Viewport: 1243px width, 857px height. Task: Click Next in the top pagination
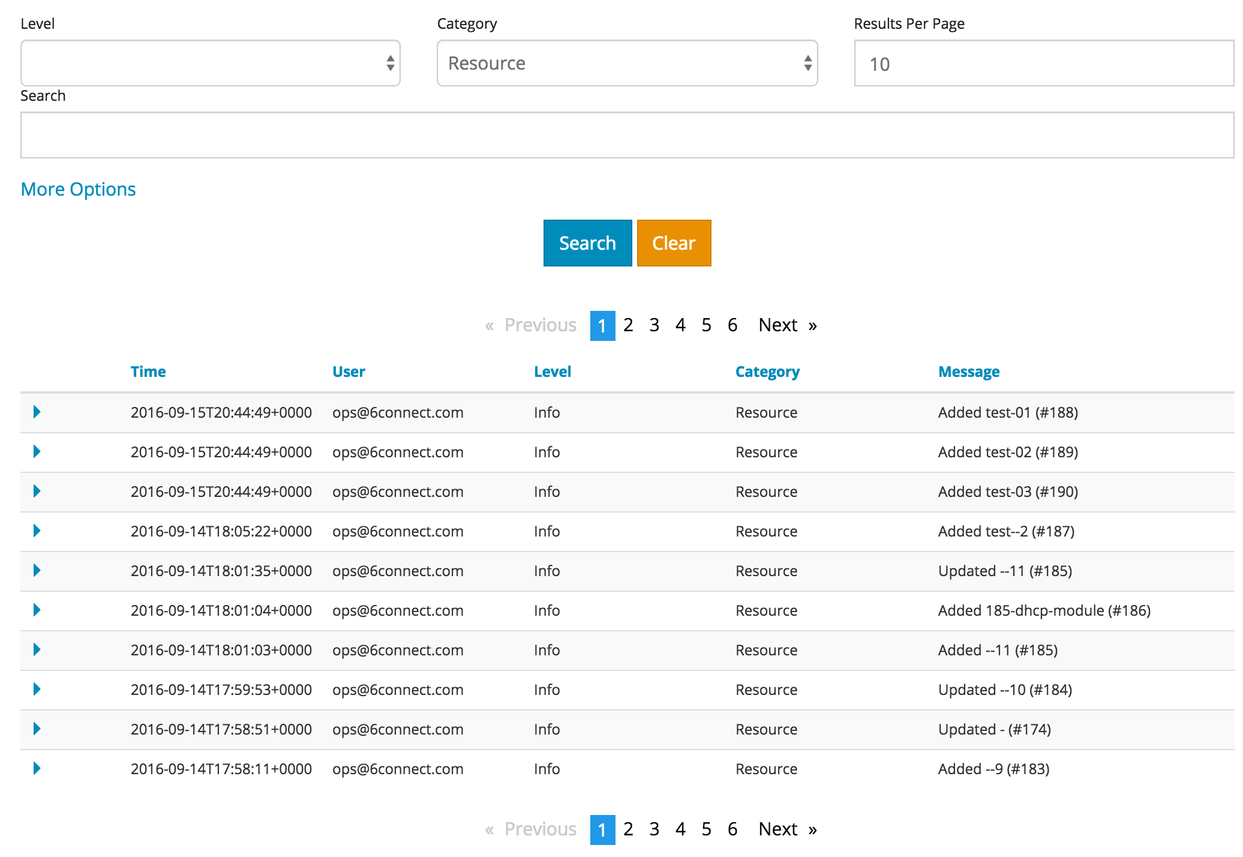(778, 325)
